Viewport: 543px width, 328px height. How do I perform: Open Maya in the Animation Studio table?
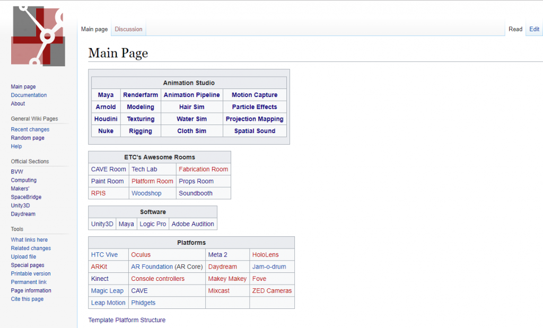pyautogui.click(x=106, y=95)
